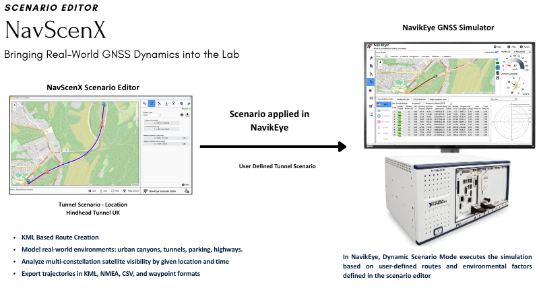Click the satellite dish icon in NavikEye sidebar
Viewport: 539px width, 292px height.
371,90
